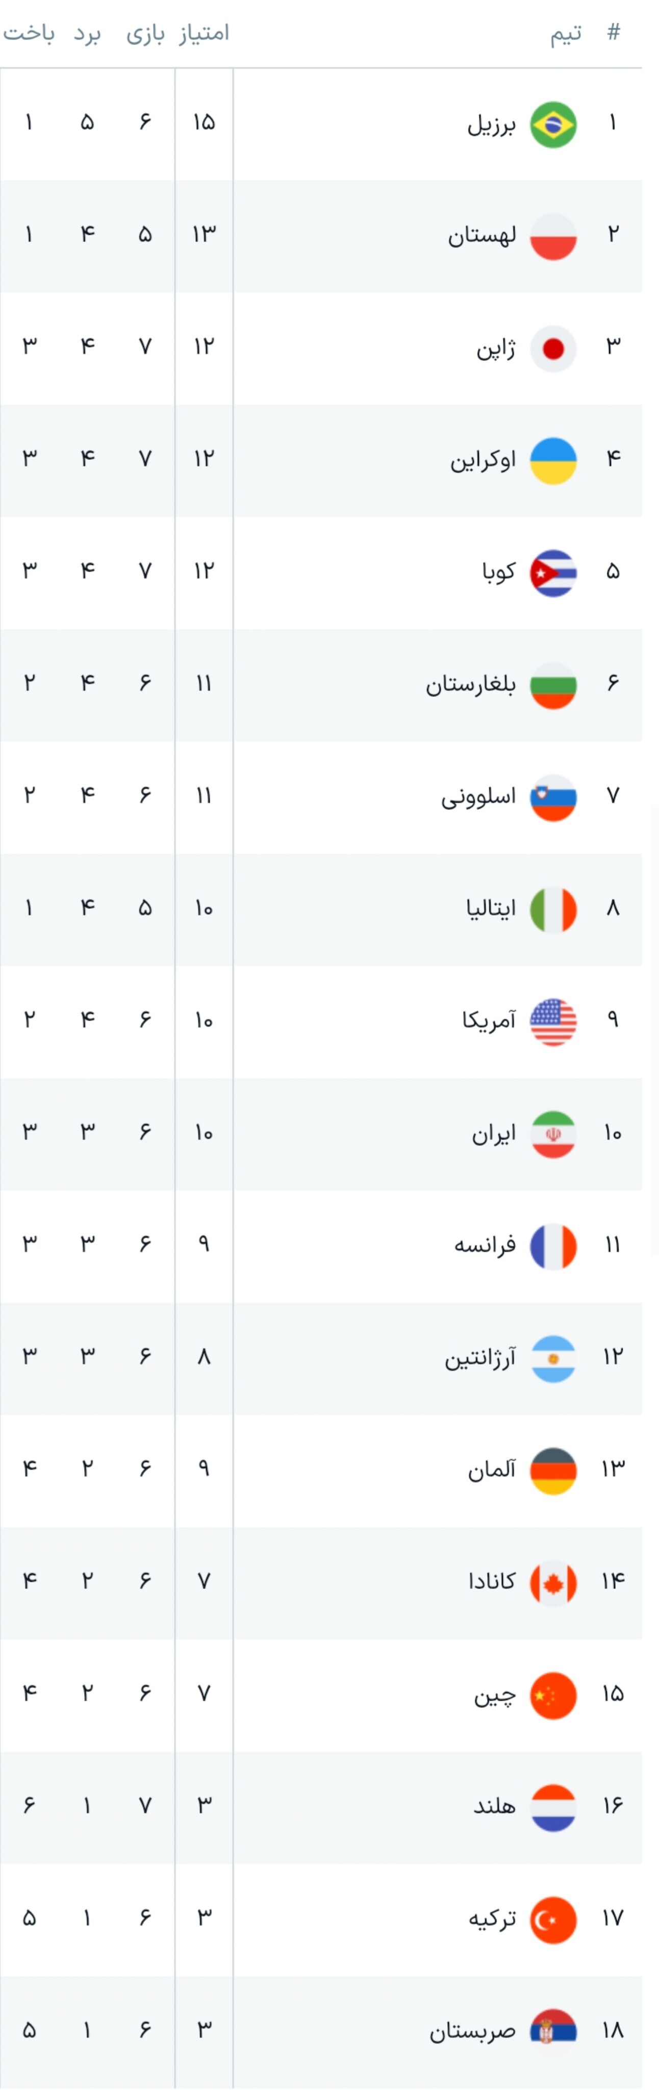The image size is (659, 2090).
Task: Click the Canada flag icon
Action: [x=553, y=1583]
